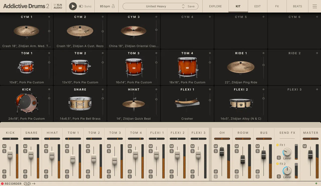
Task: Select the 22" Zildjian Ping Ride pad
Action: 241,67
